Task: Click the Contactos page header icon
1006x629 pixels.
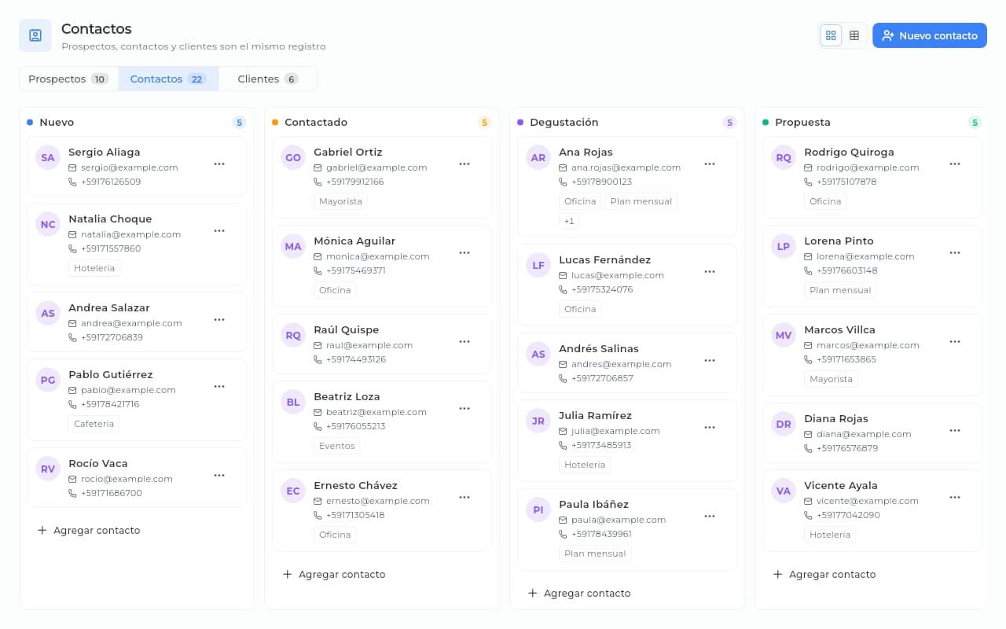Action: click(35, 35)
